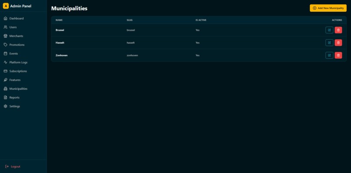The width and height of the screenshot is (351, 173).
Task: Open the Dashboard home icon
Action: click(x=6, y=18)
